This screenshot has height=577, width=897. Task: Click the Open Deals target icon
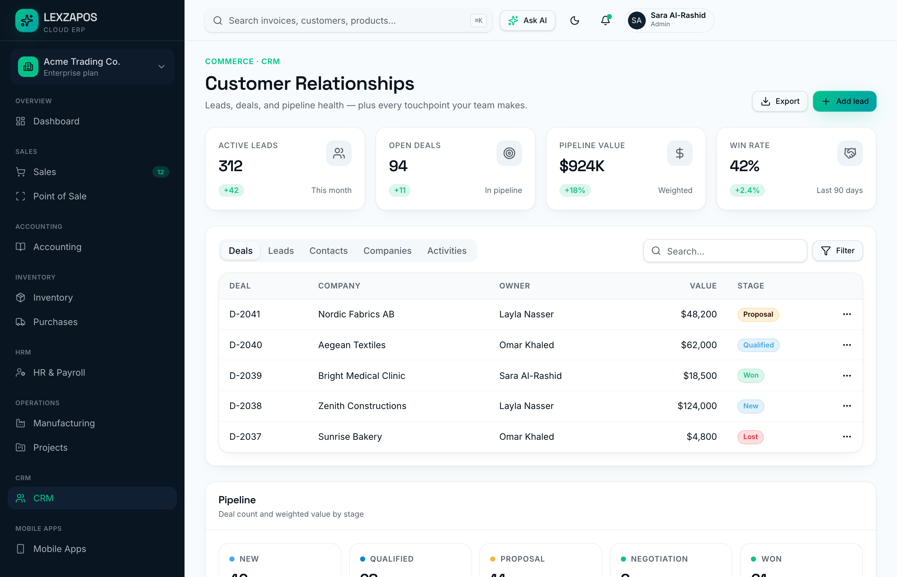coord(509,153)
